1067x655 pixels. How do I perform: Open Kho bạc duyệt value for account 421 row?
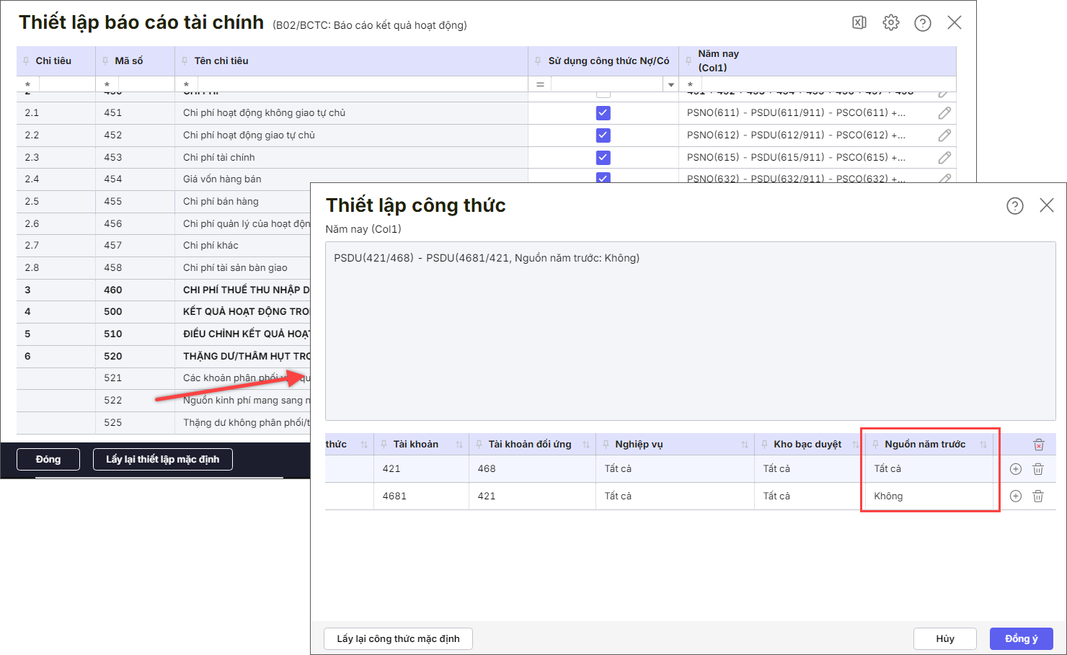pyautogui.click(x=810, y=469)
